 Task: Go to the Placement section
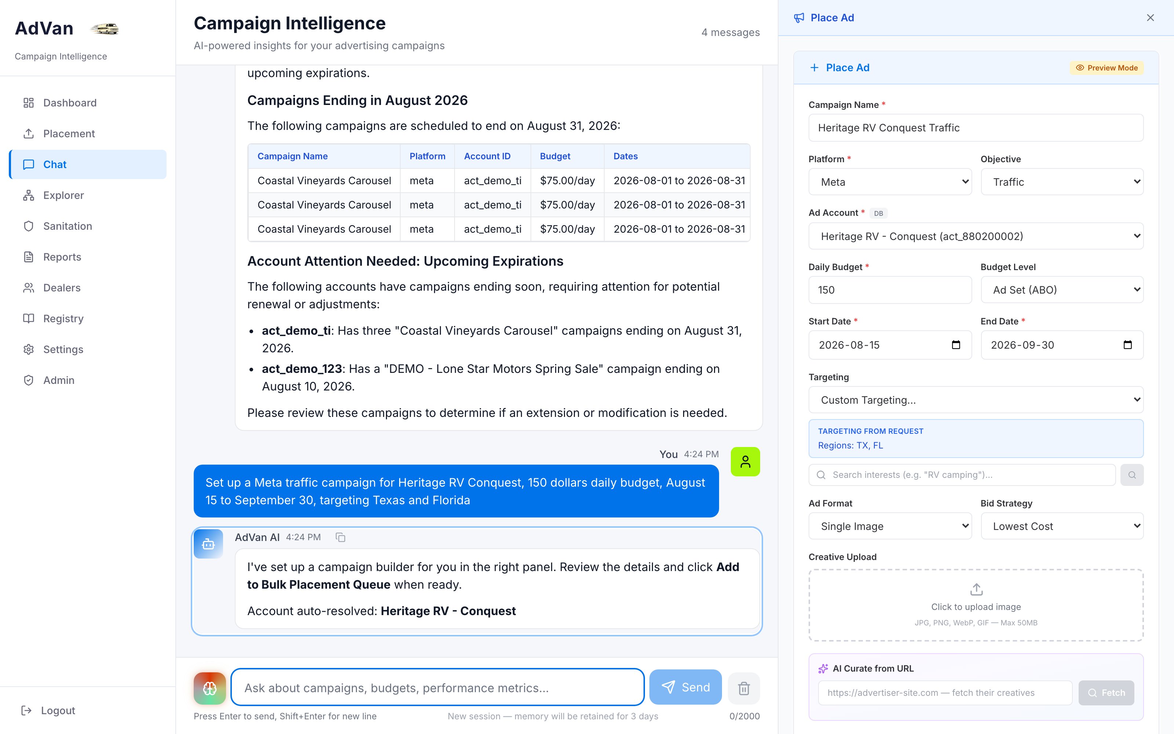88,134
